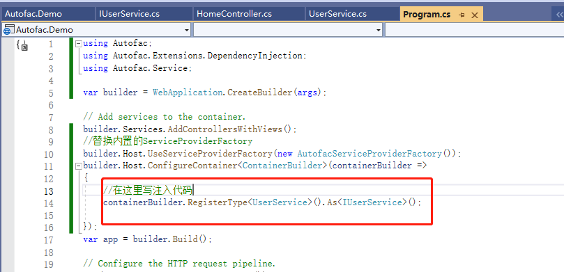
Task: Open the middle types dropdown arrow
Action: click(379, 30)
